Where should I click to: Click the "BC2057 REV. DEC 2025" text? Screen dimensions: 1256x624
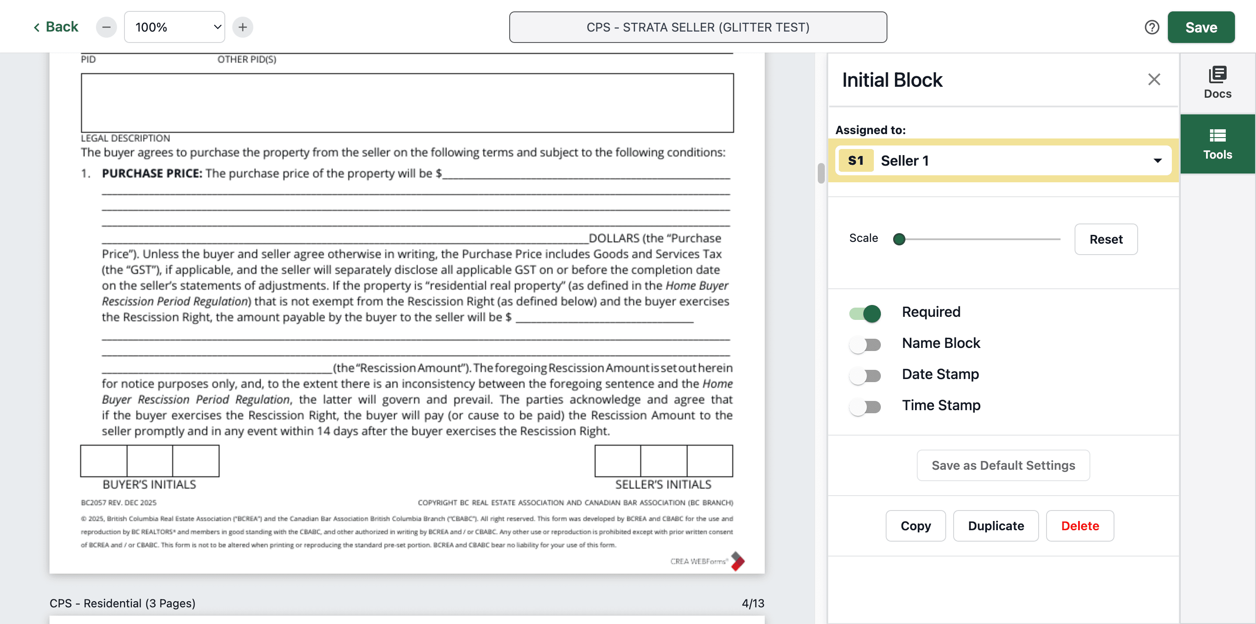pyautogui.click(x=118, y=503)
